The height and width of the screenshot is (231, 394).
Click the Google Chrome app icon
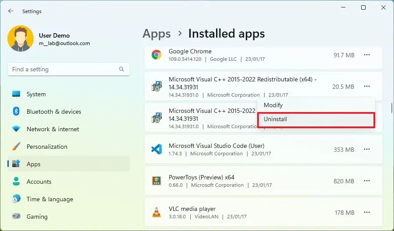click(x=156, y=55)
